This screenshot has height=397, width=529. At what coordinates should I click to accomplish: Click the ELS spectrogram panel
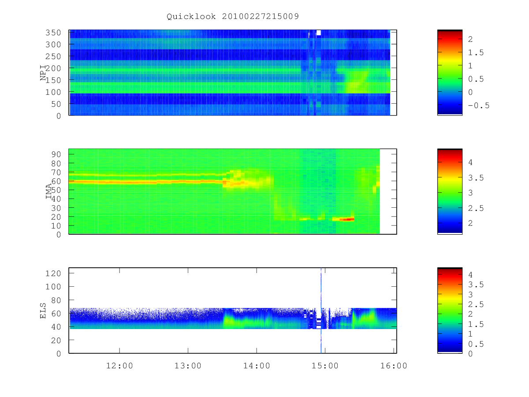233,311
